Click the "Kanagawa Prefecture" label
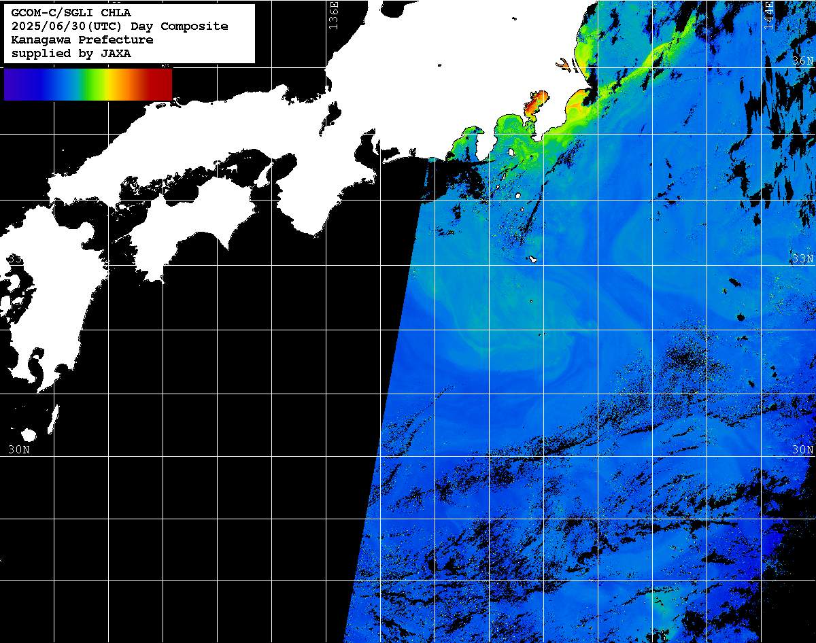 coord(82,39)
